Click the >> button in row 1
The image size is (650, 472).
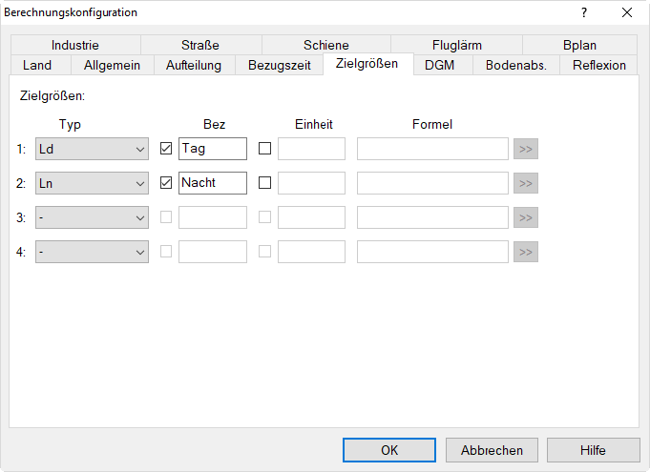pyautogui.click(x=526, y=149)
